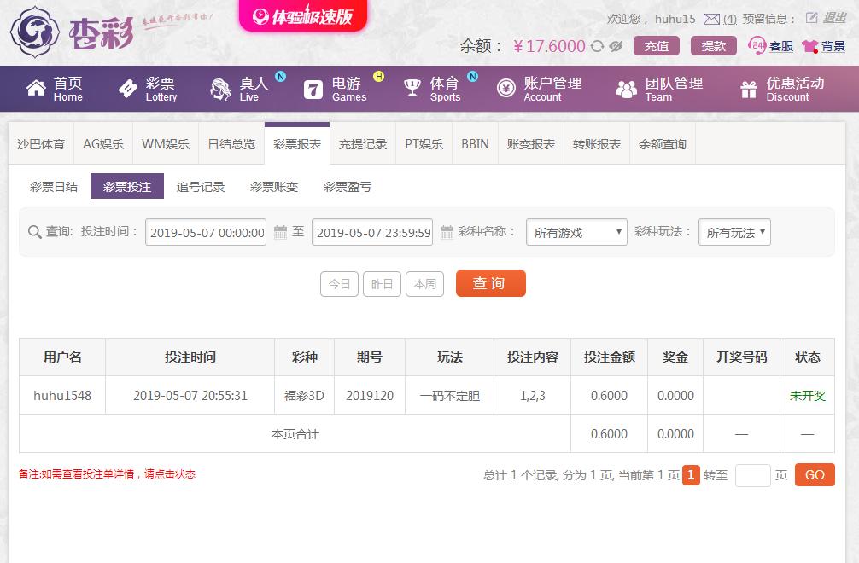Click the shirt-shaped background theme icon

click(809, 47)
